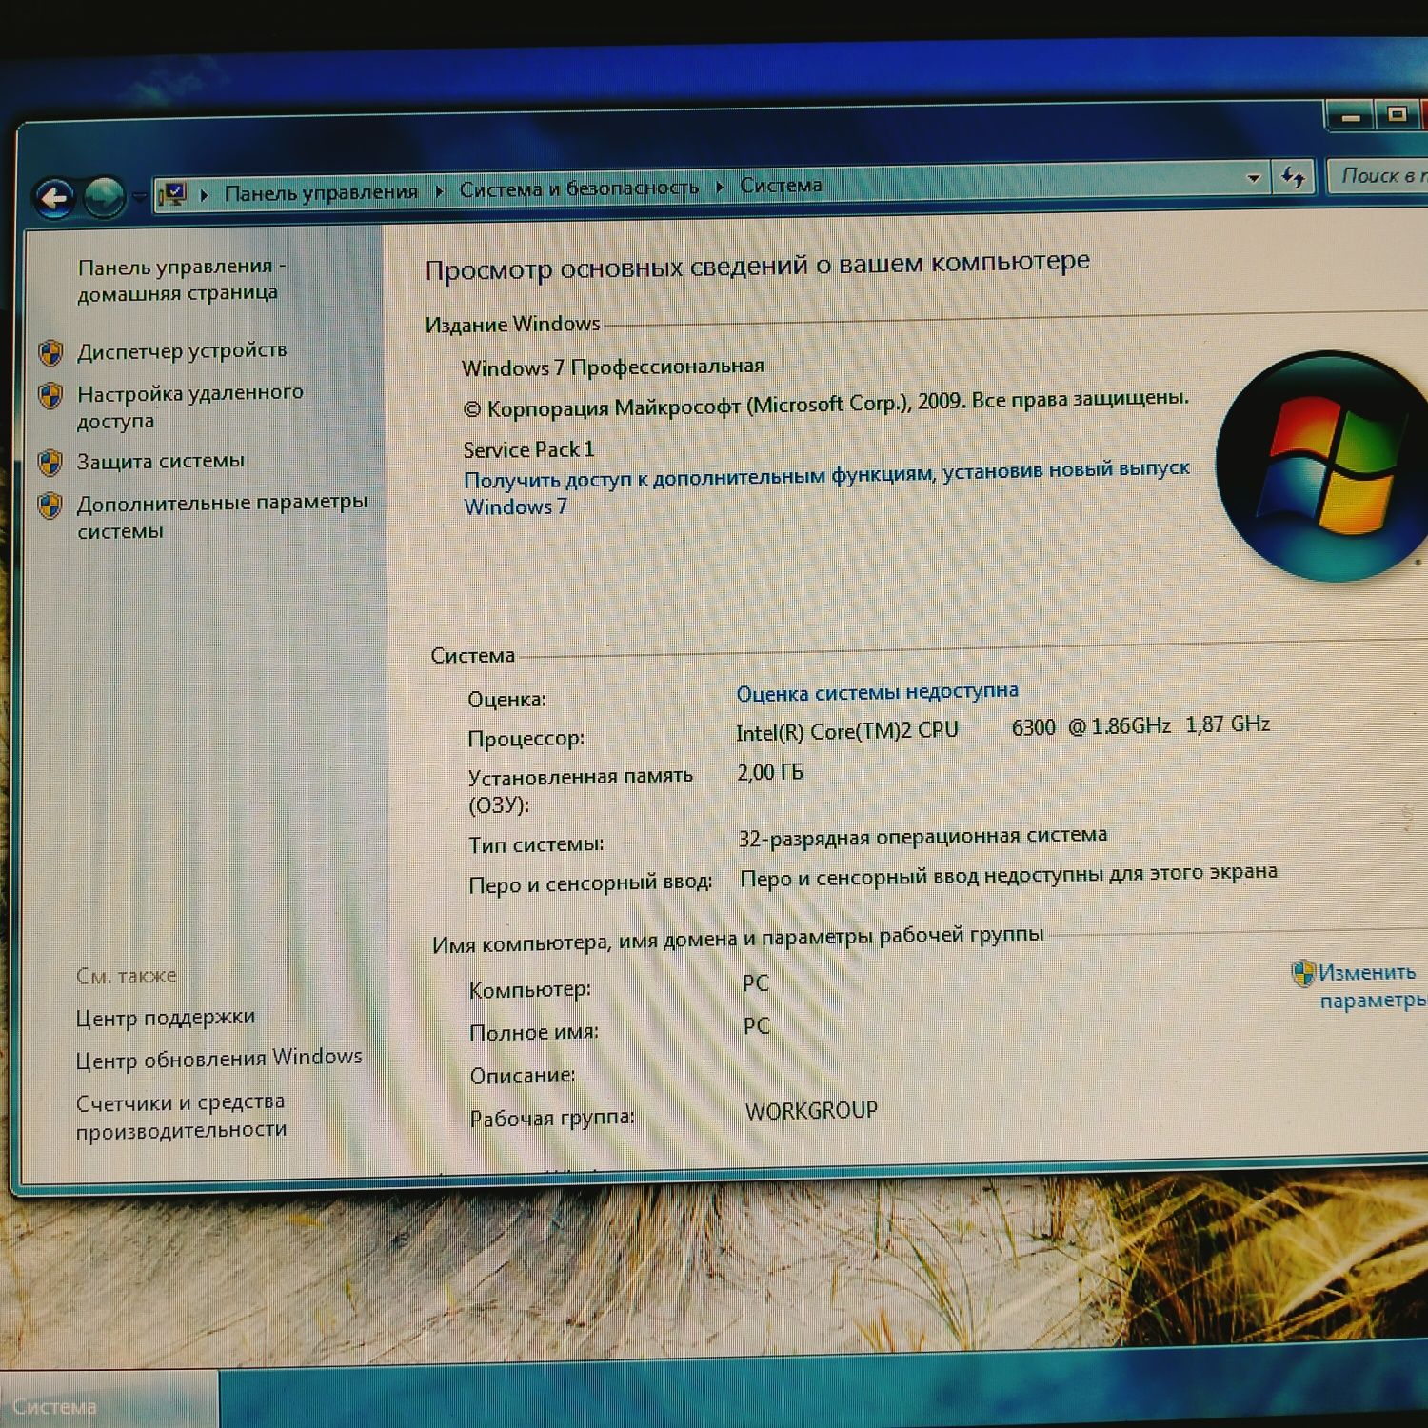Viewport: 1428px width, 1428px height.
Task: Go back with the Back arrow button
Action: click(54, 198)
